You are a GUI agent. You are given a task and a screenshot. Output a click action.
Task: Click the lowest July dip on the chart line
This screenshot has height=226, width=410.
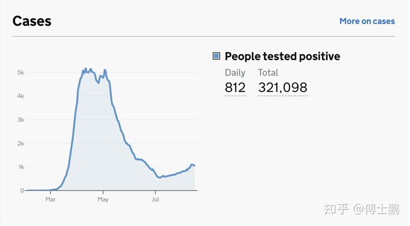(160, 177)
